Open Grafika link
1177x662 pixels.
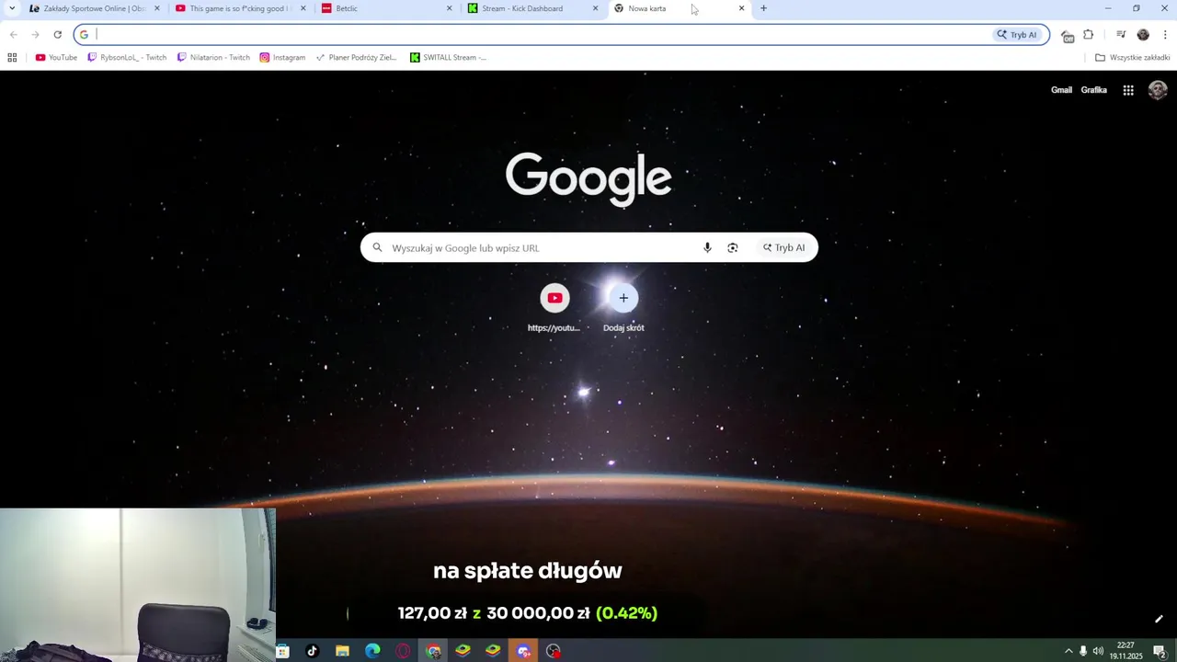[x=1093, y=90]
